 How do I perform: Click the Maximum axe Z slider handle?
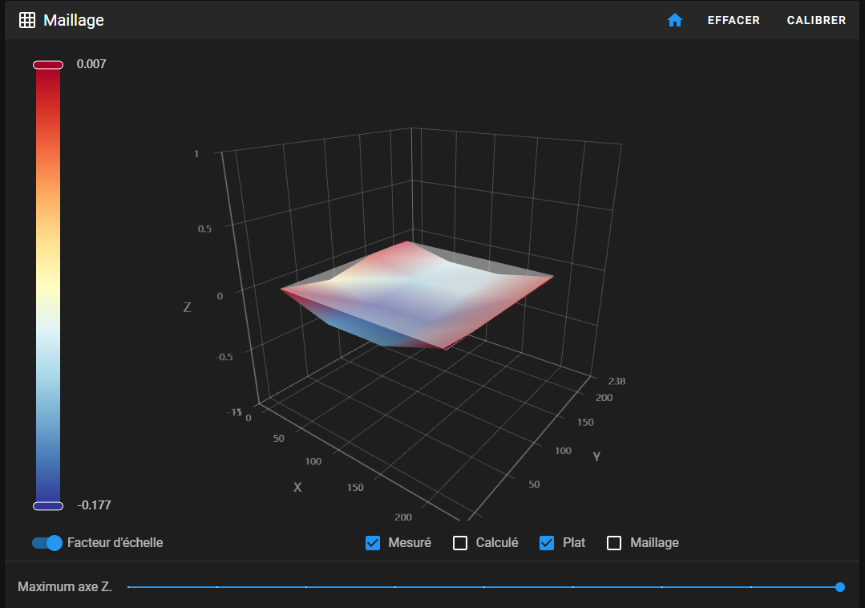click(x=839, y=587)
